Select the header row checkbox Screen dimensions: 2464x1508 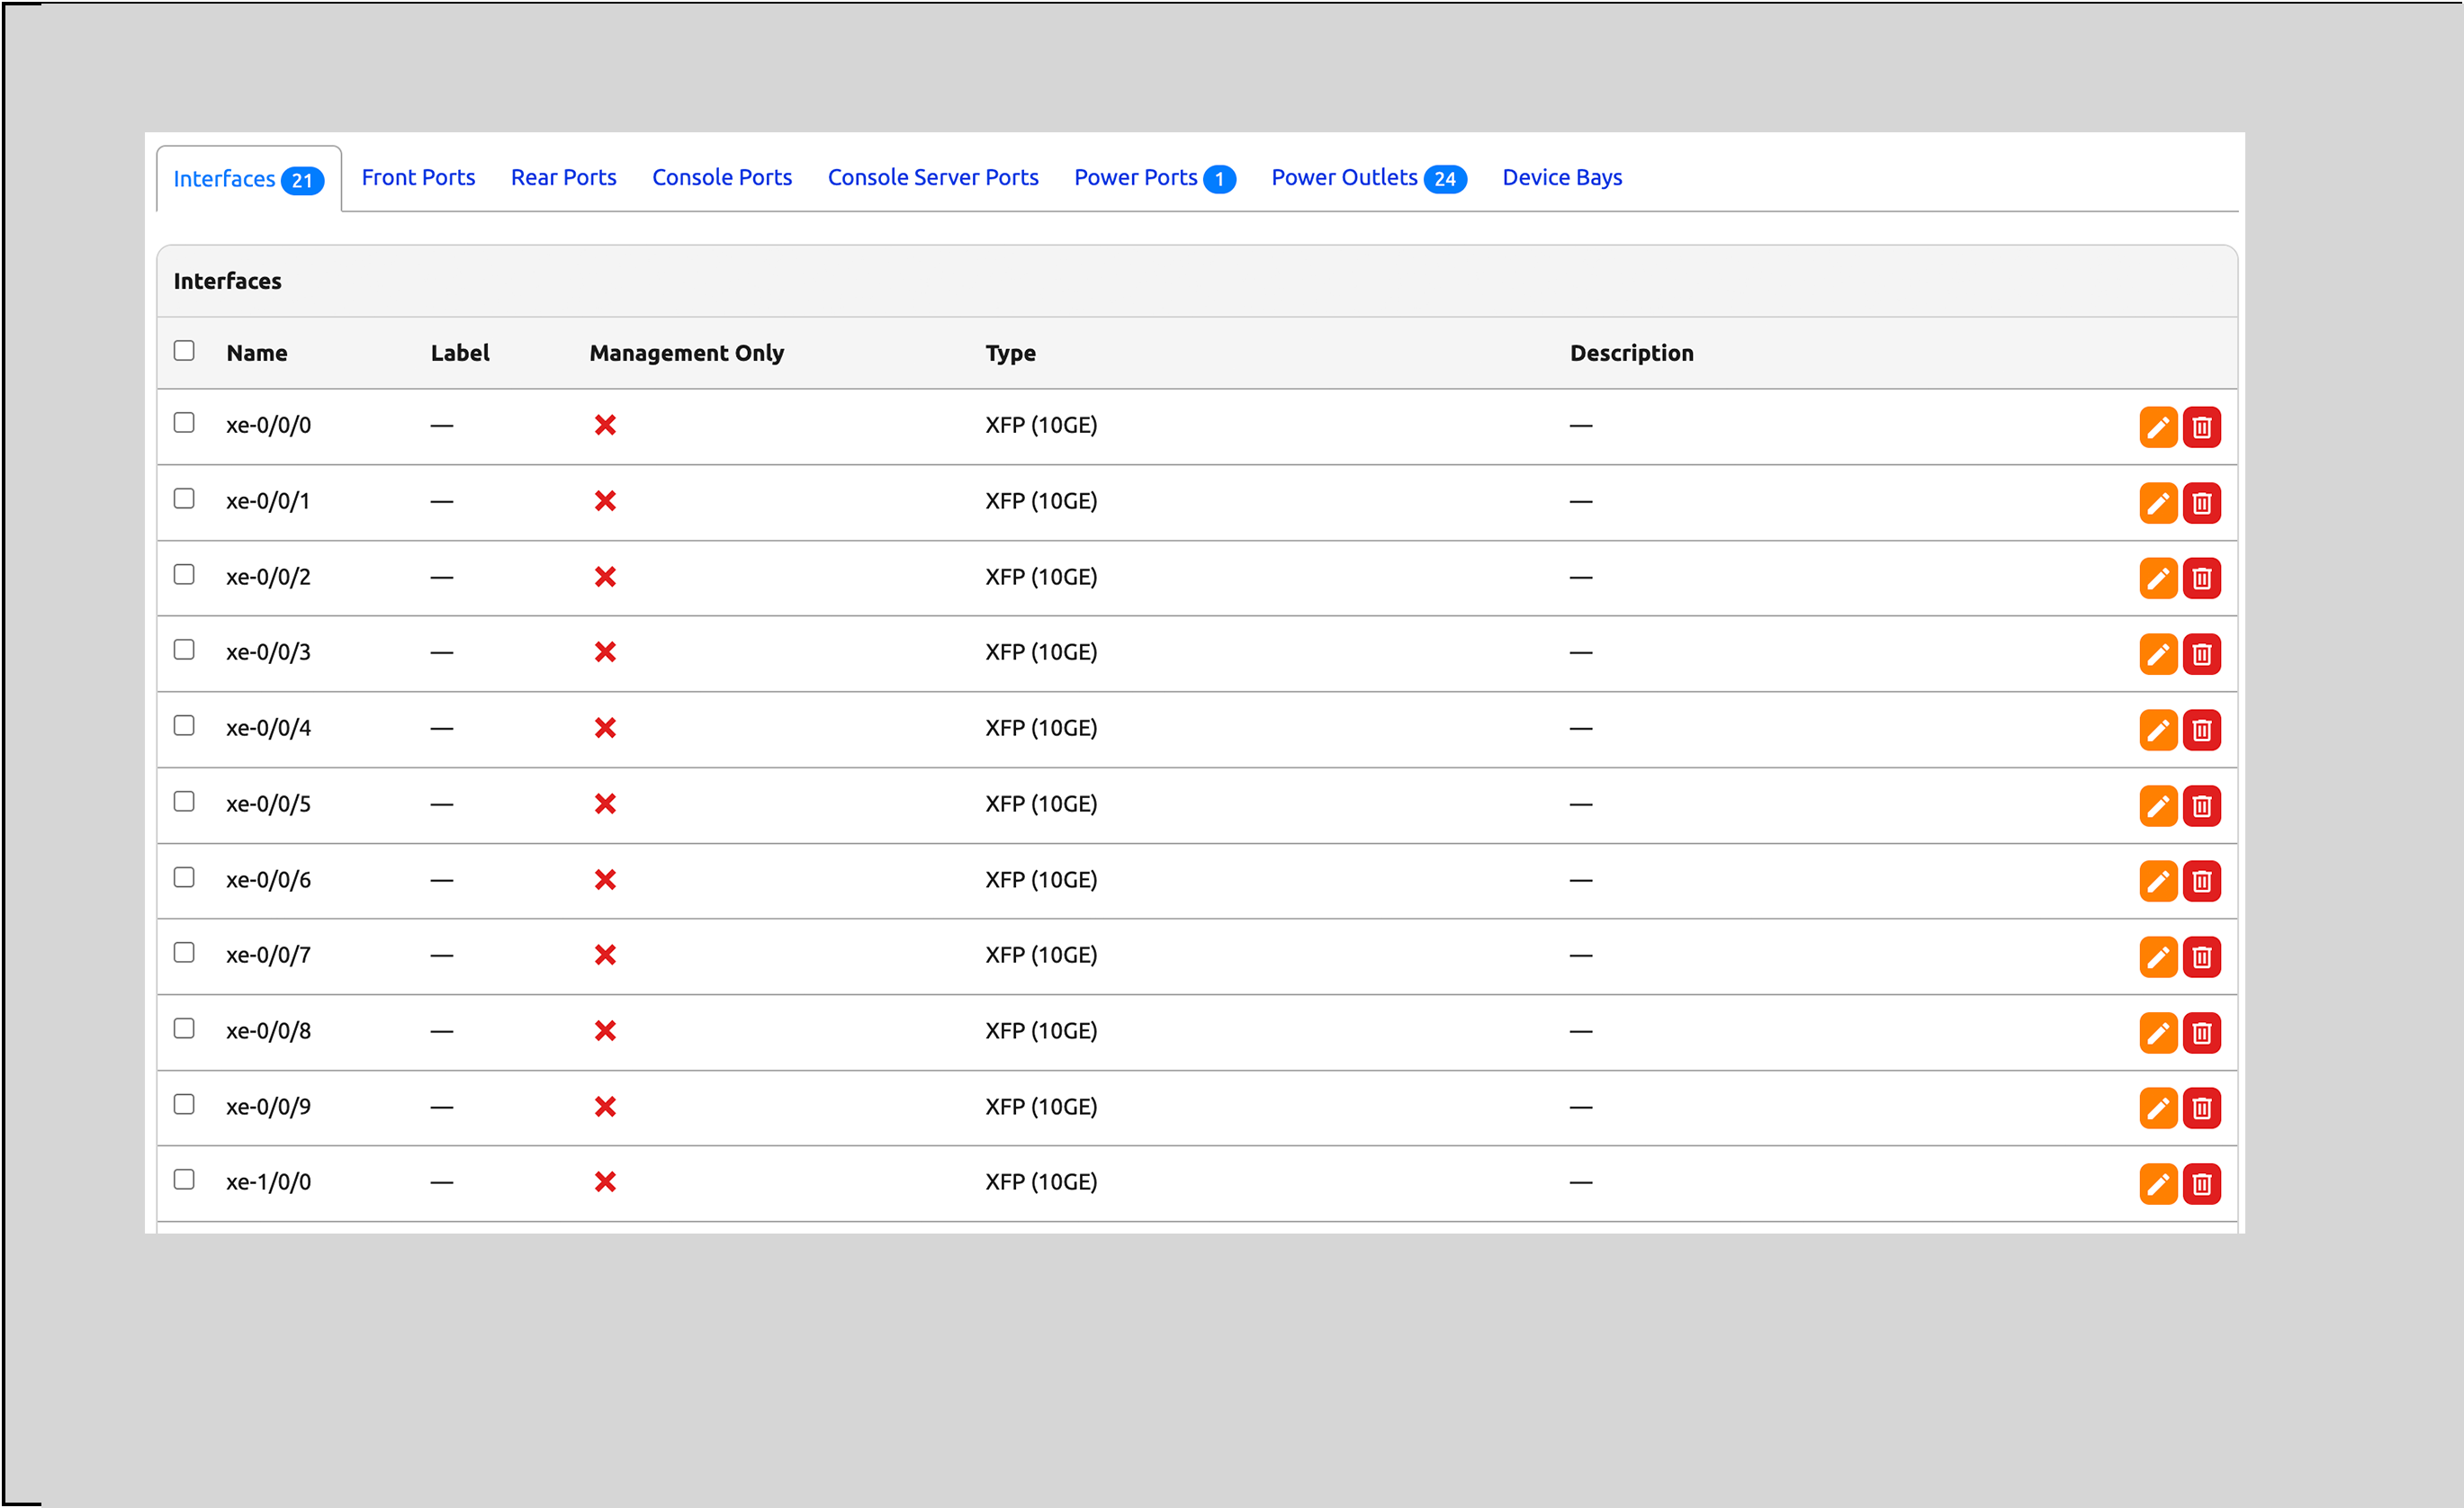click(x=184, y=350)
